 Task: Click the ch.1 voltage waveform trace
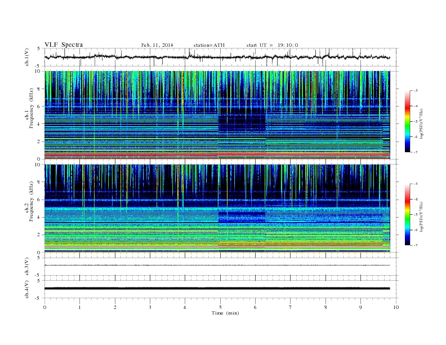point(217,57)
